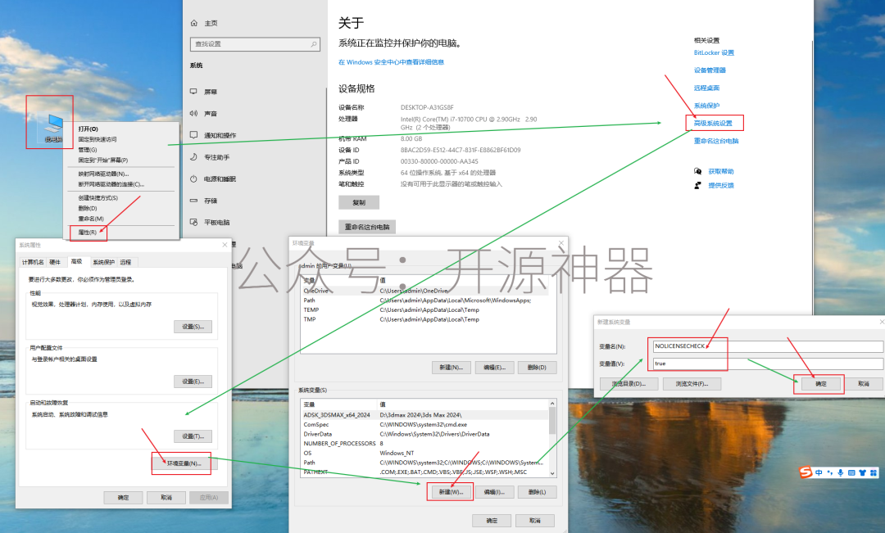The height and width of the screenshot is (533, 885).
Task: Click the 环境变量(N) button
Action: pos(182,463)
